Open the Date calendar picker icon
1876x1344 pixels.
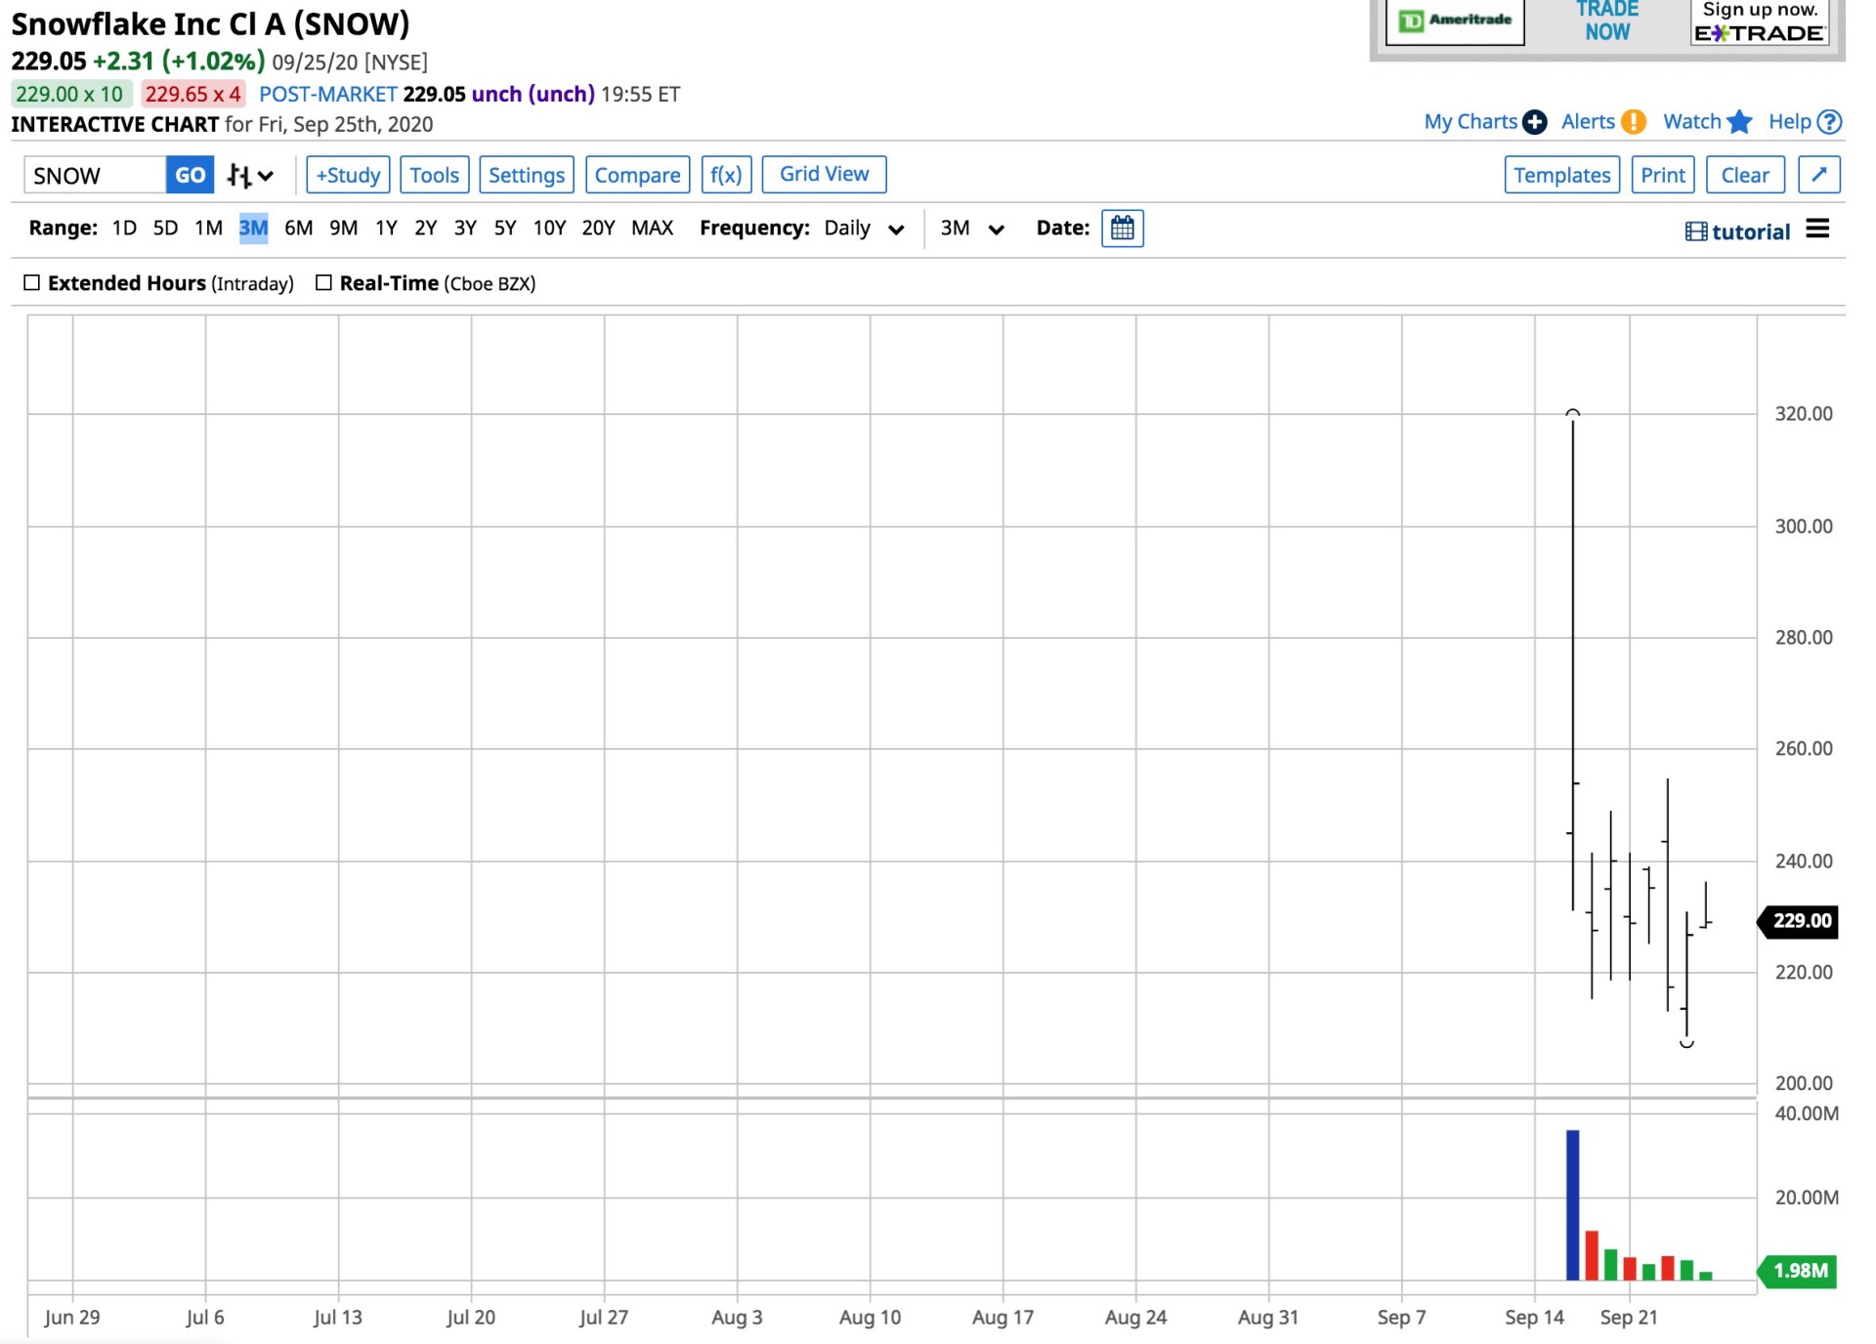[x=1122, y=229]
